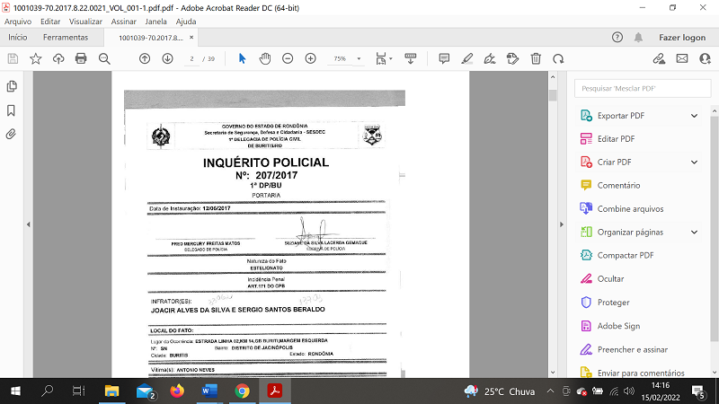This screenshot has height=404, width=719.
Task: Open Microsoft Word from the taskbar
Action: point(209,391)
